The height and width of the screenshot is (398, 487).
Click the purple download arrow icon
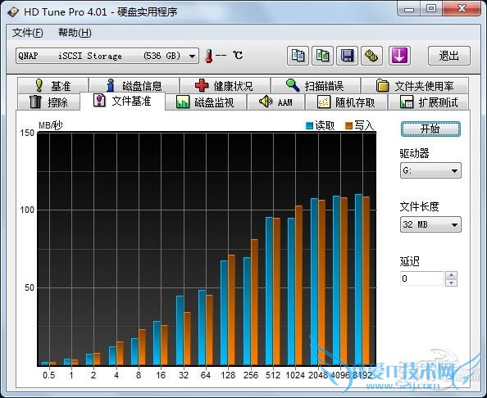point(399,56)
